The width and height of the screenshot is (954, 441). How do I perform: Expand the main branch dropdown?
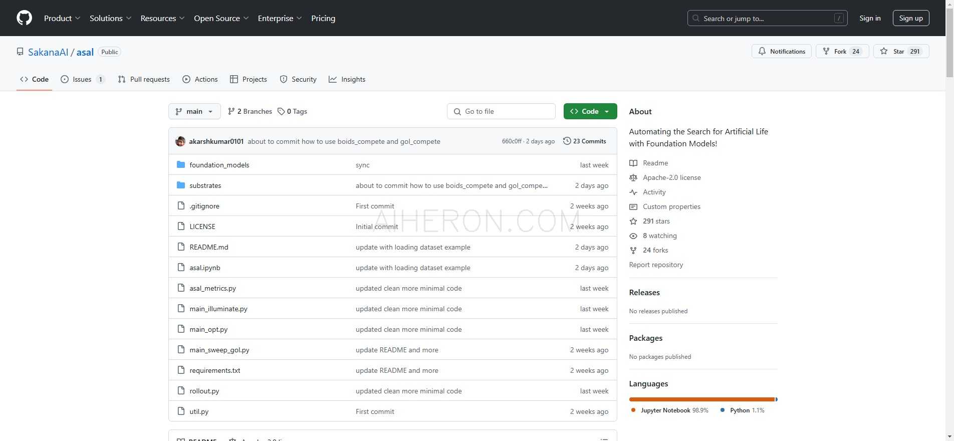[194, 111]
